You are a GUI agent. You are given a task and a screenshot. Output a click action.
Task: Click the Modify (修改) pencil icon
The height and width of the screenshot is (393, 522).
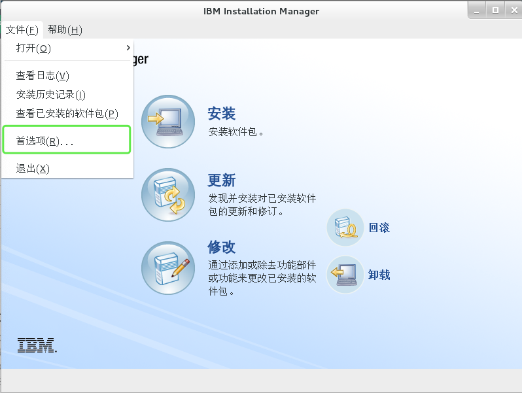click(x=168, y=268)
